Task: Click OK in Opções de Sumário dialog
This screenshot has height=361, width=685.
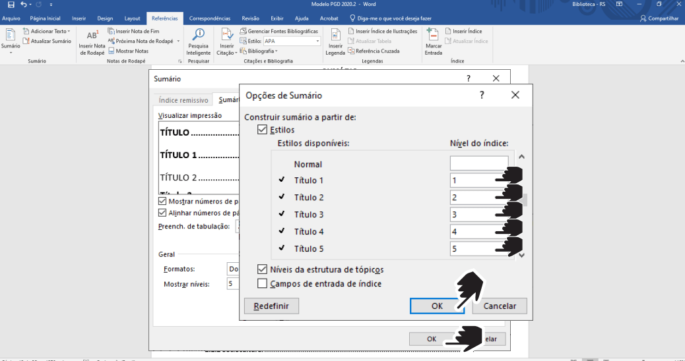Action: (437, 306)
